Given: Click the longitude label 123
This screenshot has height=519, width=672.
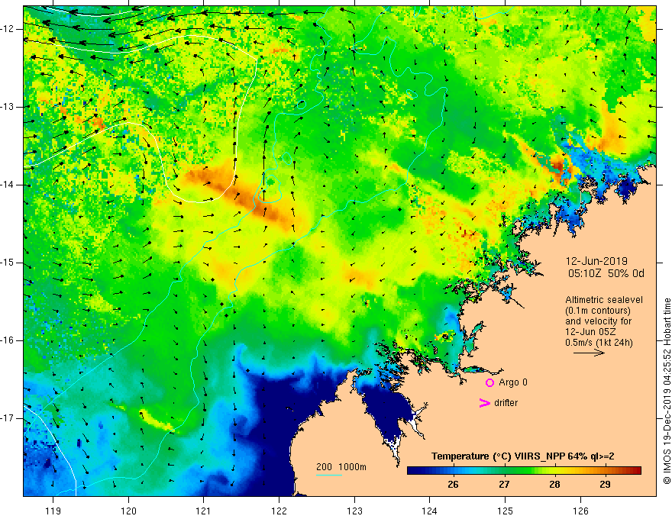Looking at the screenshot, I should [354, 511].
